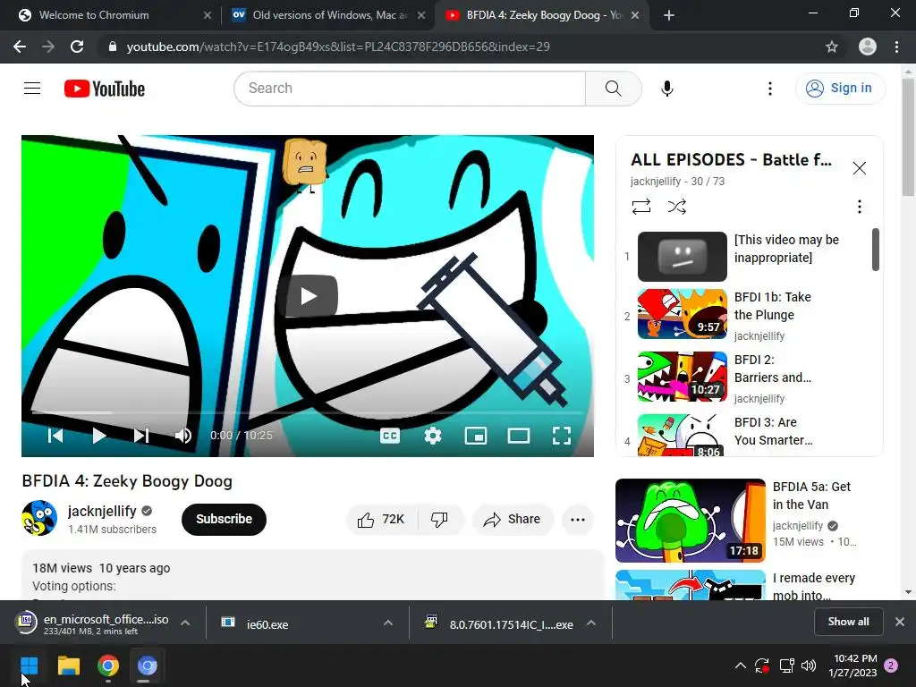
Task: Enable miniplayer mode
Action: point(476,436)
